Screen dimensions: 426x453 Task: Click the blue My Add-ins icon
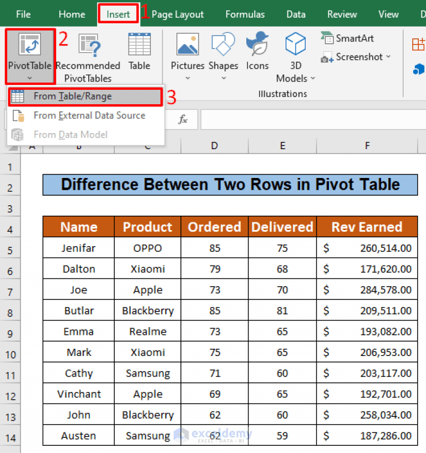click(419, 69)
